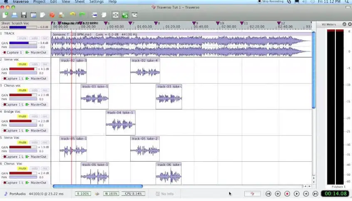Click the floppy disk save icon
The width and height of the screenshot is (352, 201).
click(24, 15)
